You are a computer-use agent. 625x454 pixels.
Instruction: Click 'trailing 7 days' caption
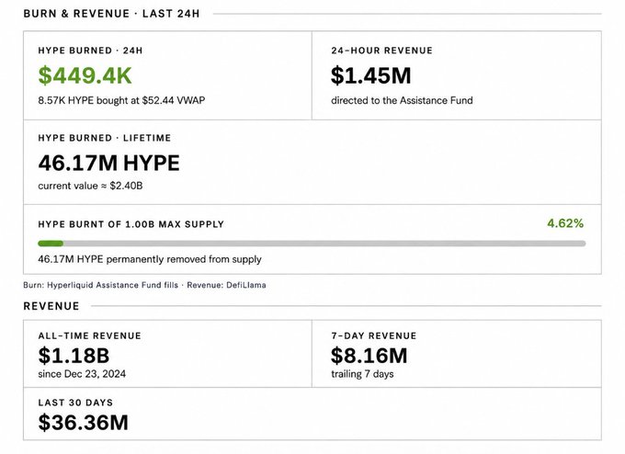tap(362, 374)
